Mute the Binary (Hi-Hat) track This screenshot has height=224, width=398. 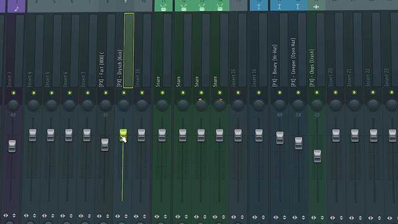(x=280, y=93)
